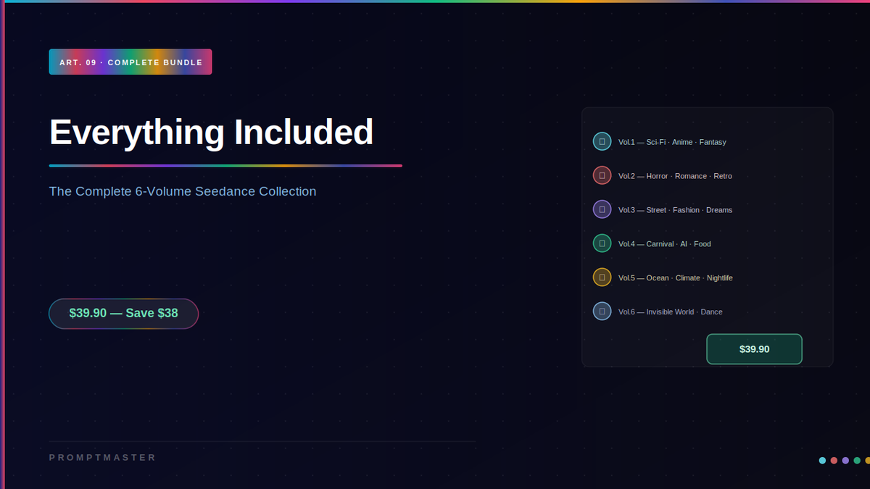
Task: Click the "Vol.4 — Carnival · AI · Food" text
Action: pyautogui.click(x=665, y=244)
